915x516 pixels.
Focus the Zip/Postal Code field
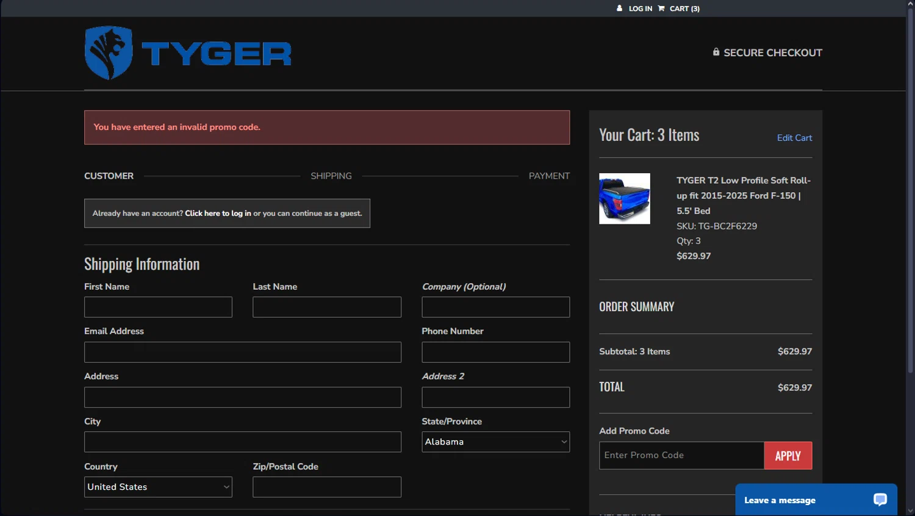(327, 487)
